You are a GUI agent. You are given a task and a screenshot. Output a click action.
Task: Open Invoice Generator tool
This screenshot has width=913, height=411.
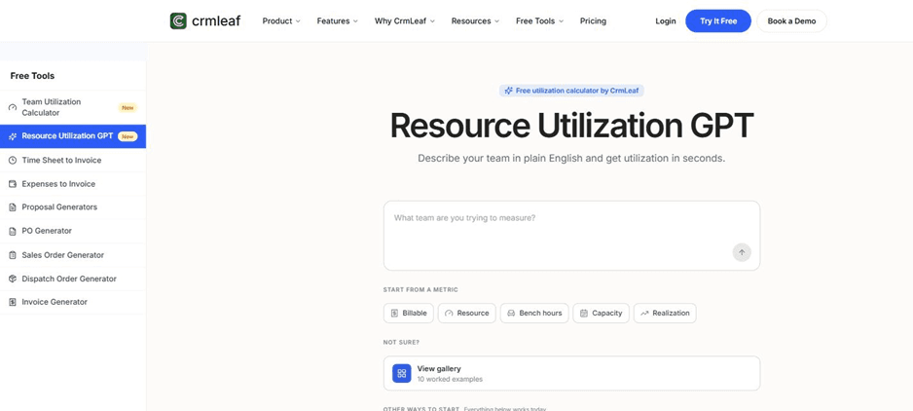pyautogui.click(x=73, y=302)
